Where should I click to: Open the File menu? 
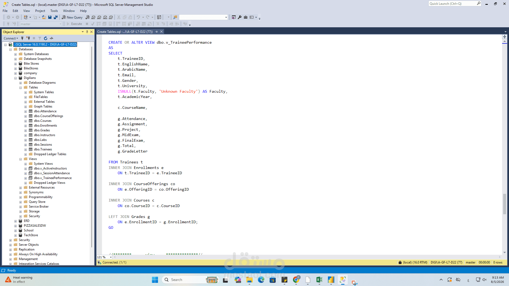(5, 11)
